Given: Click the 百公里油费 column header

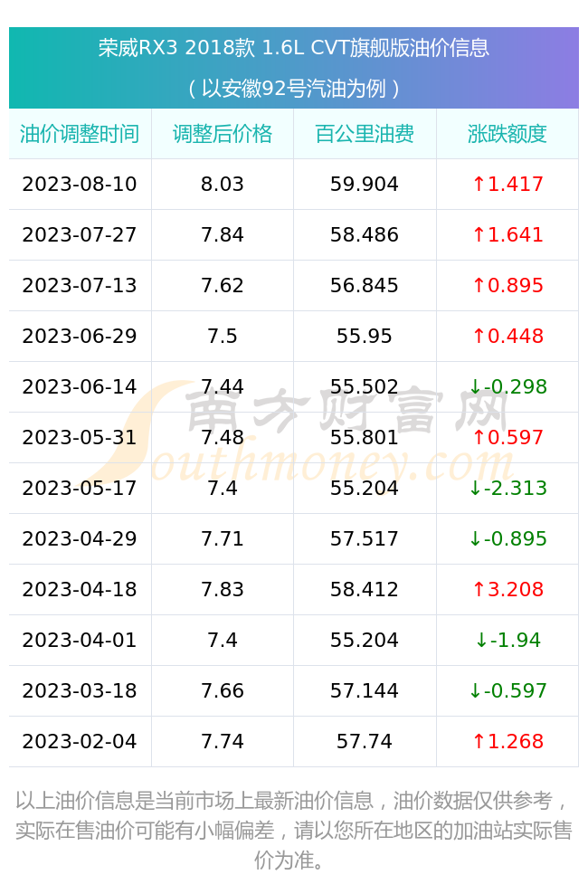Looking at the screenshot, I should pyautogui.click(x=365, y=134).
